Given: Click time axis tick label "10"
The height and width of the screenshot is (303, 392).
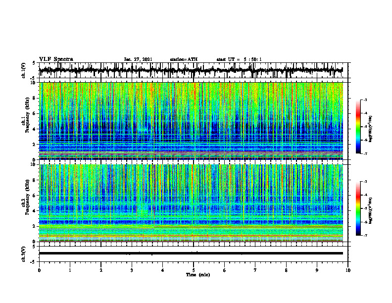Looking at the screenshot, I should point(348,270).
